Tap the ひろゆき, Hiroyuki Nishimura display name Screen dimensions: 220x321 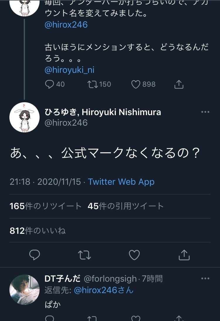click(x=103, y=112)
